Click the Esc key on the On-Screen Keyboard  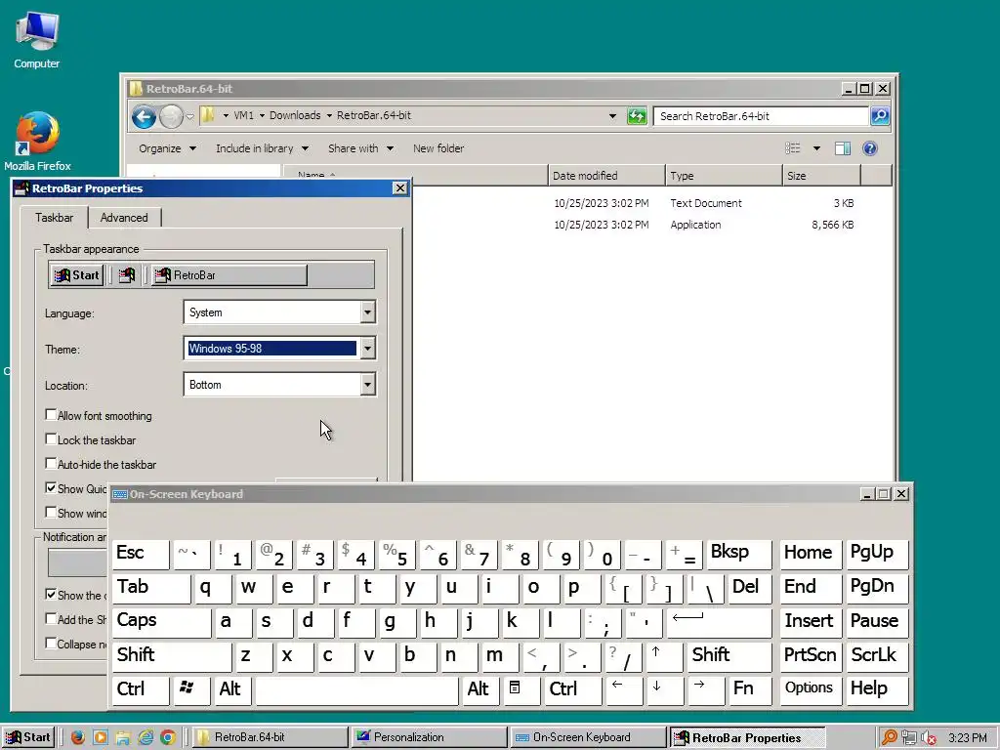[141, 555]
